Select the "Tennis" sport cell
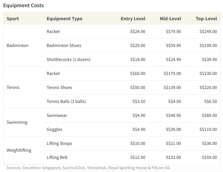This screenshot has height=172, width=223. pos(13,87)
